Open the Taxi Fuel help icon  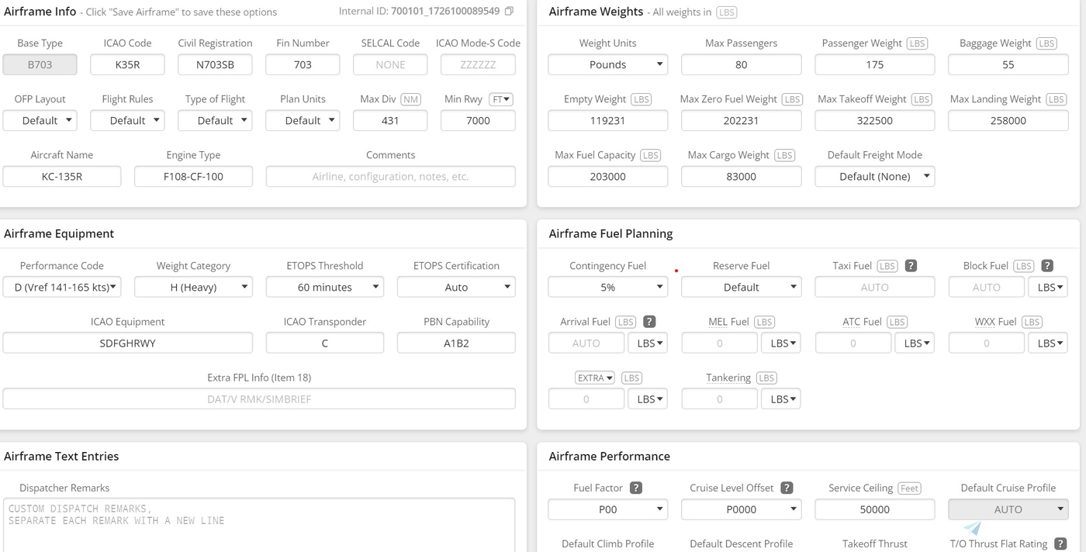[911, 266]
